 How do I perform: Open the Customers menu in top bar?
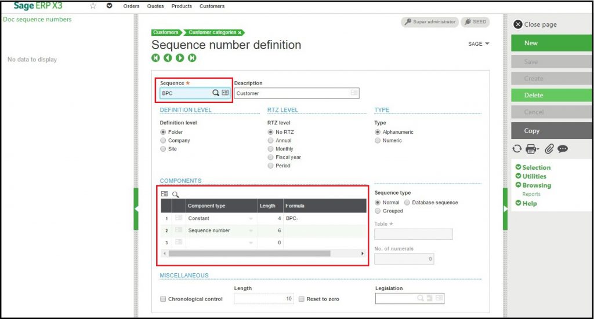pyautogui.click(x=212, y=6)
